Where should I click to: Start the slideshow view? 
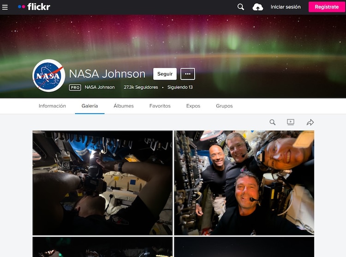tap(291, 122)
